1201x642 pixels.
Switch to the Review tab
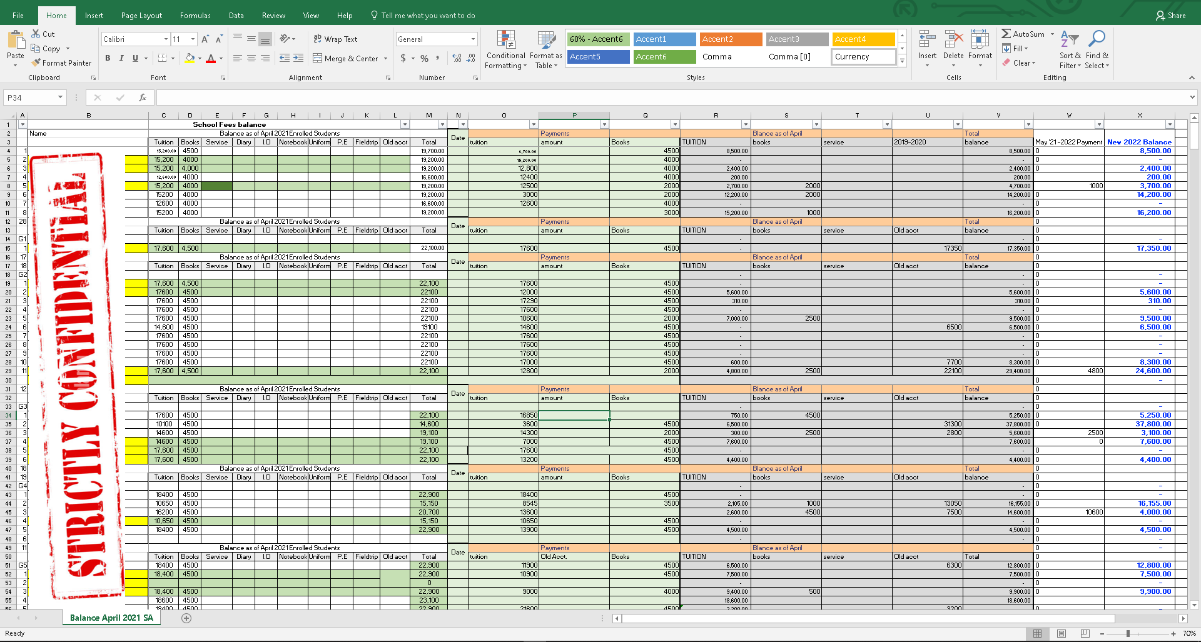273,16
